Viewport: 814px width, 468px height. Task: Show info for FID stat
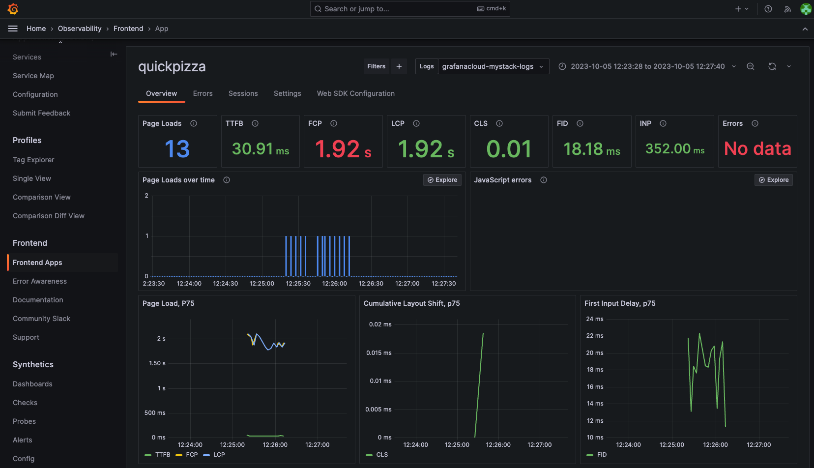coord(580,123)
